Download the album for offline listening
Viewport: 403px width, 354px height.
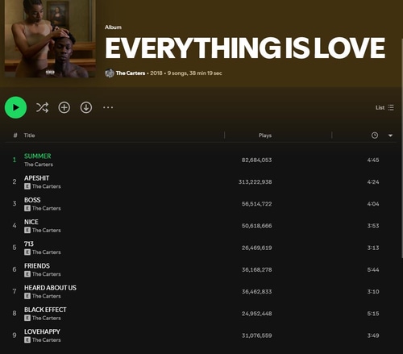pos(86,107)
